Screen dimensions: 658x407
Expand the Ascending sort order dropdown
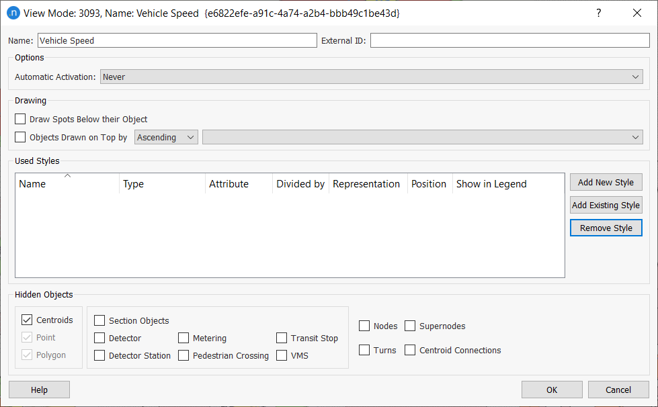pyautogui.click(x=166, y=138)
